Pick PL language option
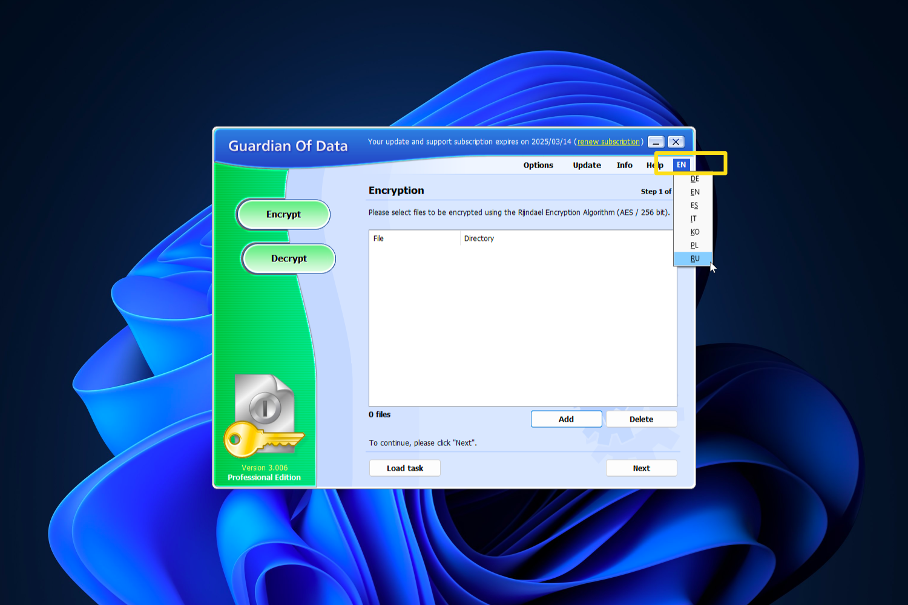 (x=693, y=246)
